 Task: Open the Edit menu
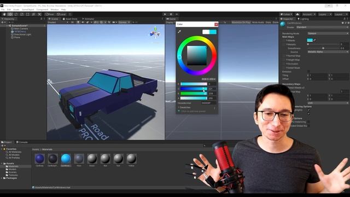click(9, 10)
